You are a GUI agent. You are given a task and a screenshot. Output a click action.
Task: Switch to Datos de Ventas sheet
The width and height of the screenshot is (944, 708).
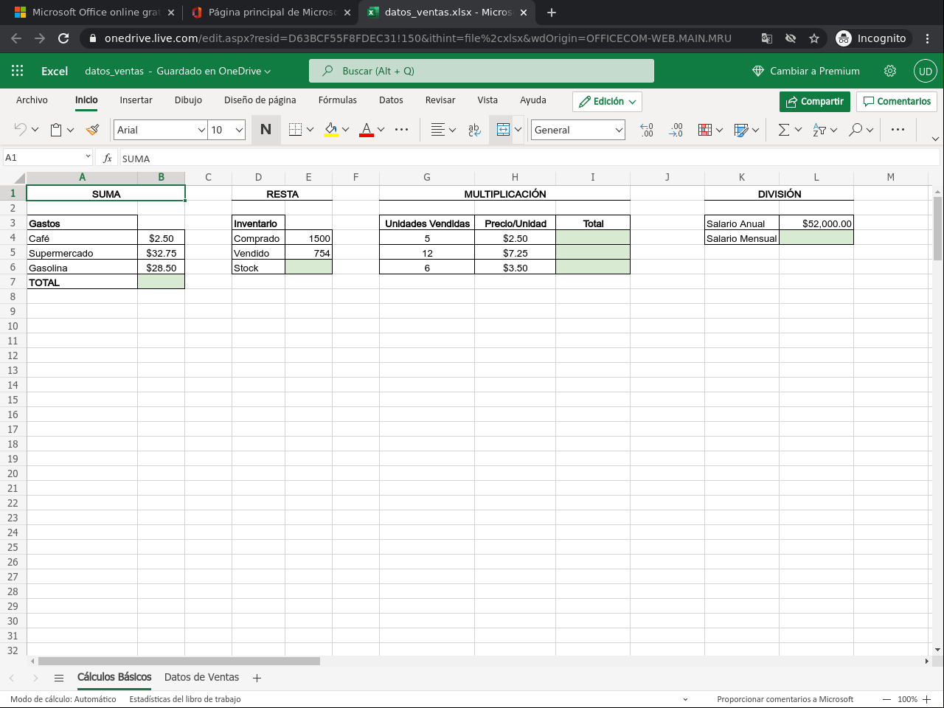pos(201,677)
